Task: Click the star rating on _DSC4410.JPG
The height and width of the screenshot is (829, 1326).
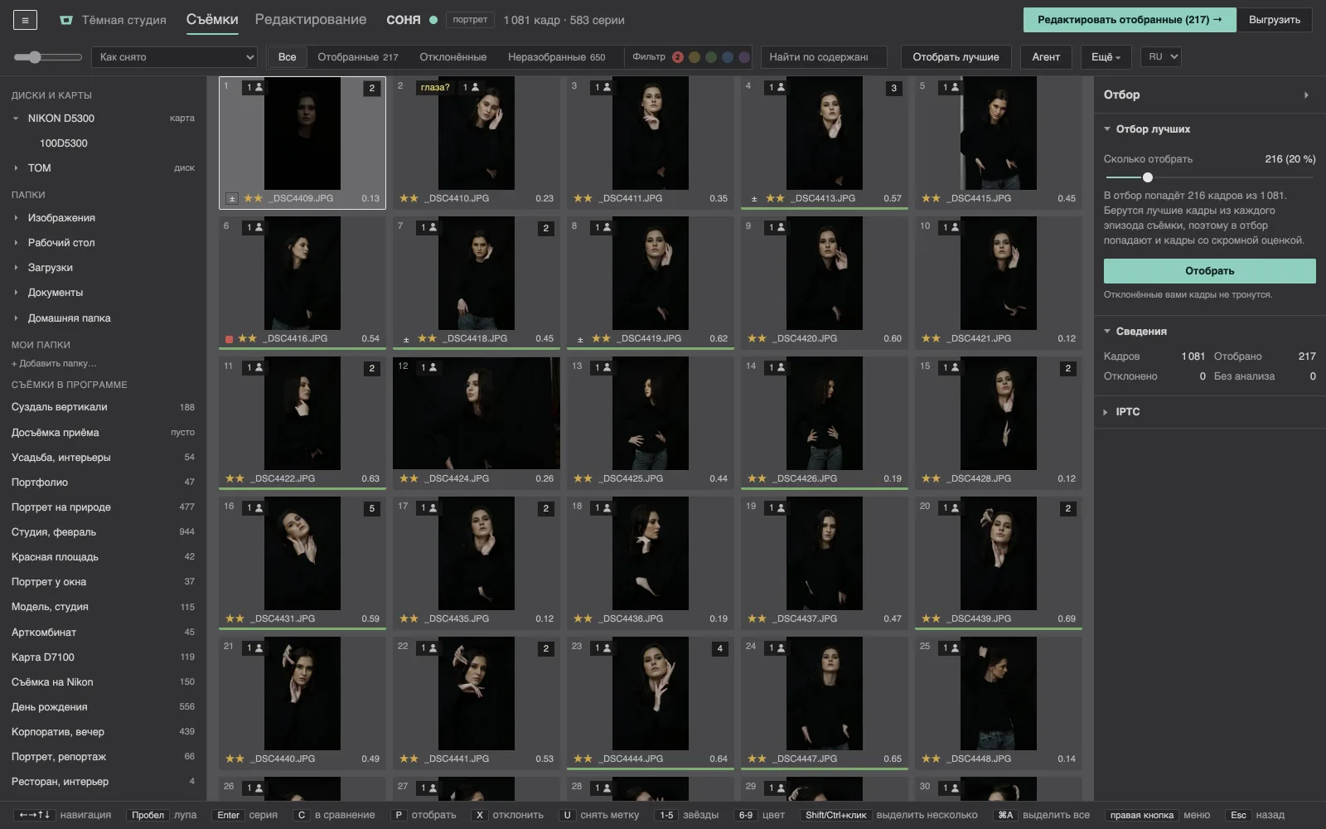Action: [x=409, y=199]
